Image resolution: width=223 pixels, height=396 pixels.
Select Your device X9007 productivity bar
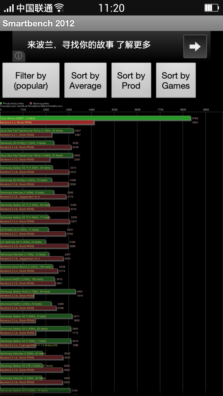[95, 118]
